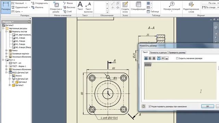The width and height of the screenshot is (219, 123).
Task: Click the Базовый dimension tool
Action: point(18,3)
